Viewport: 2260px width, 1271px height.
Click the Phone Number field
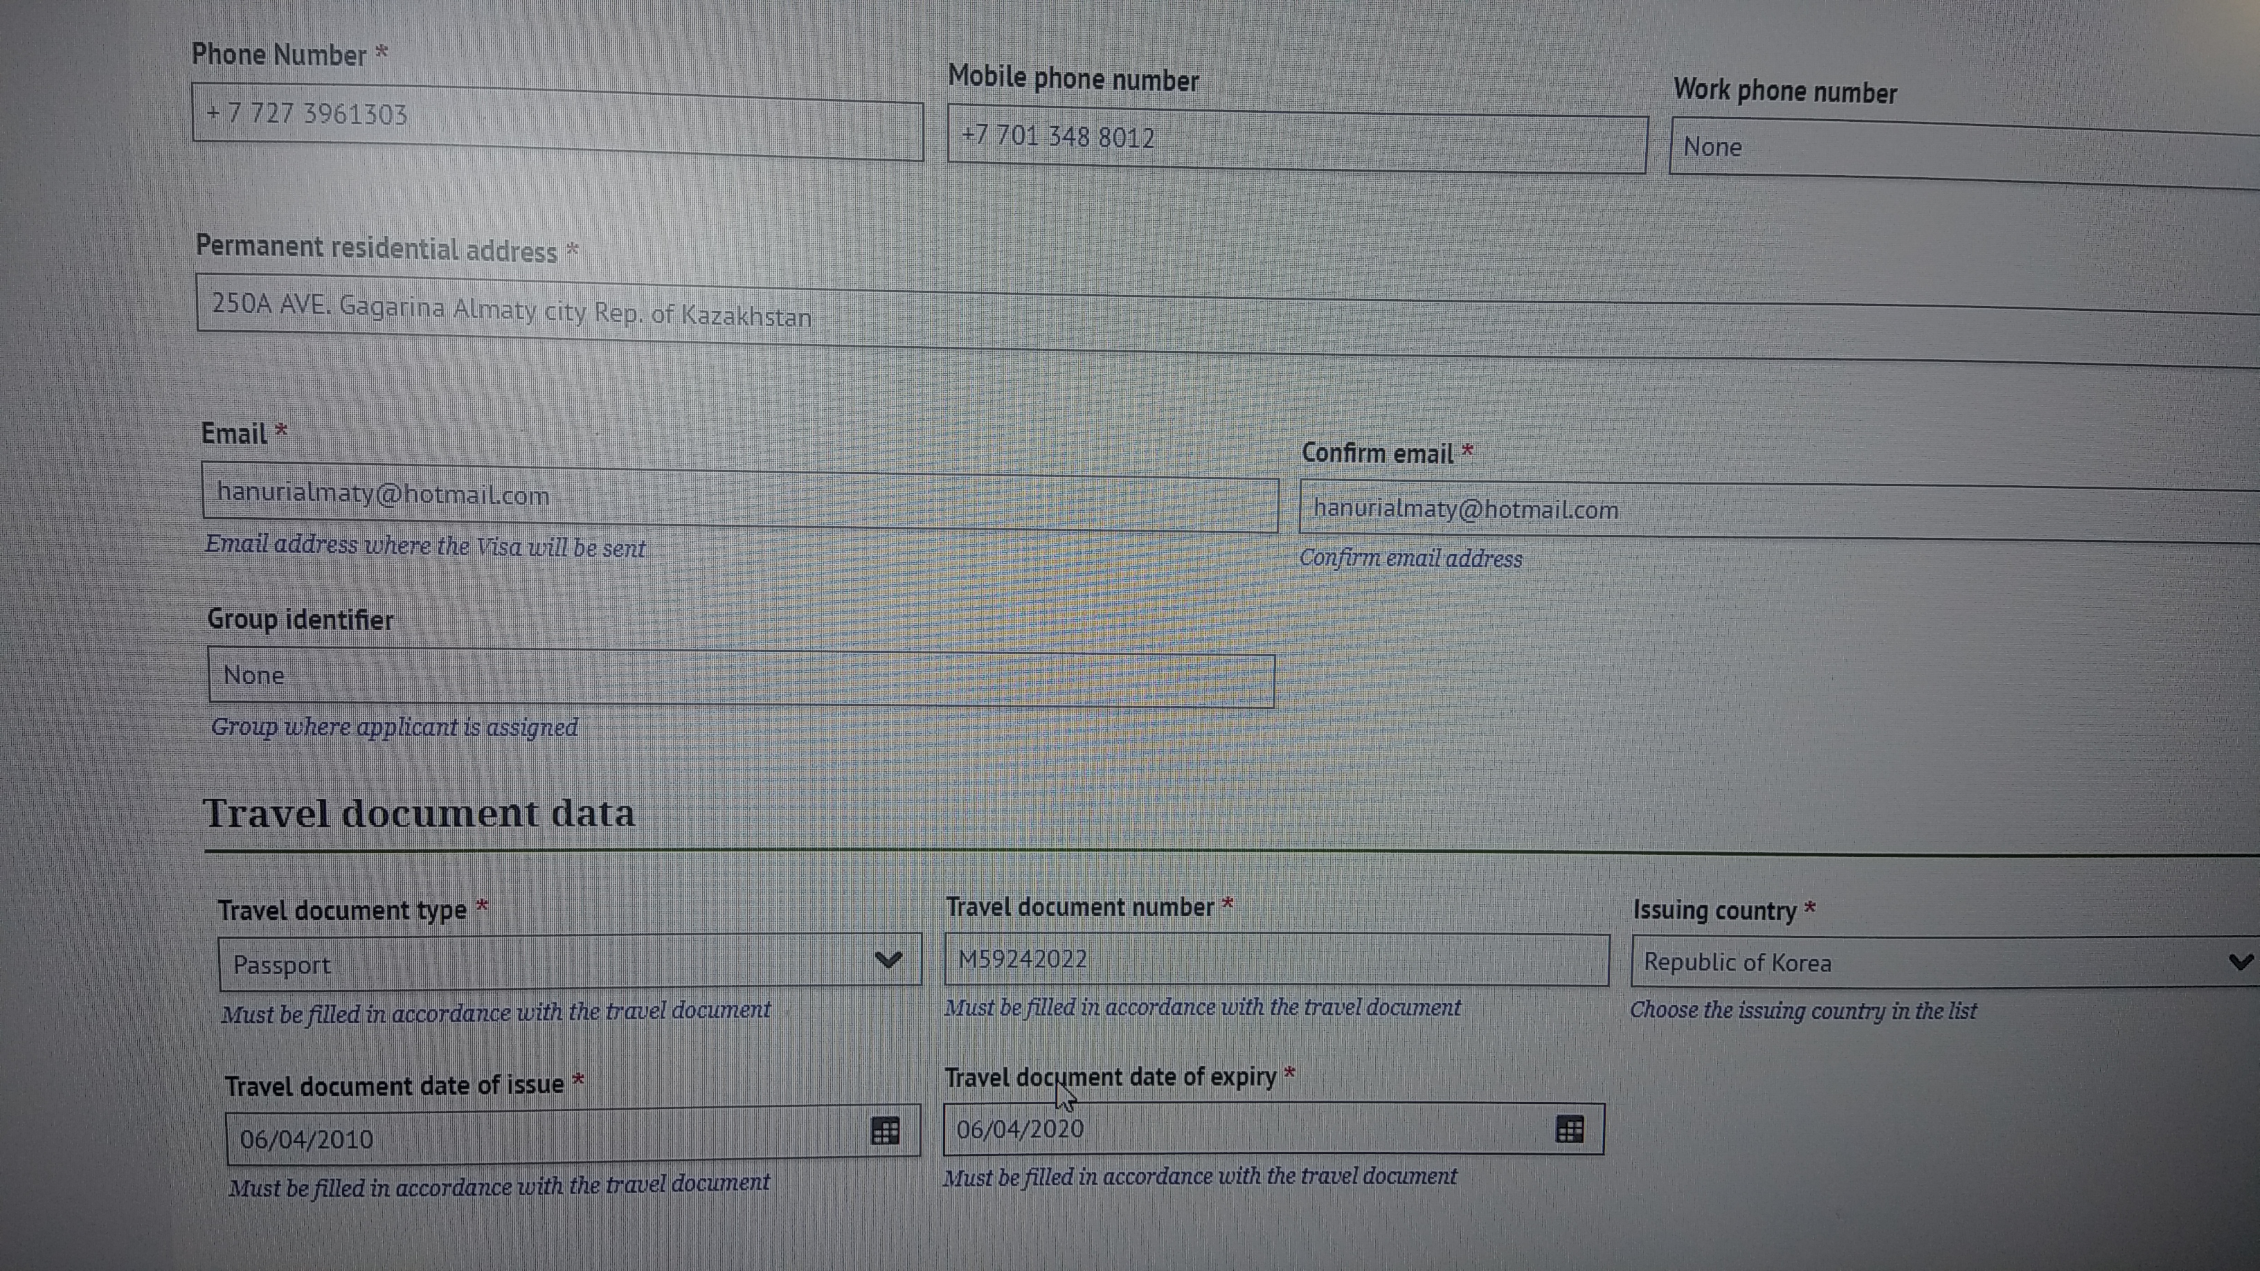click(557, 122)
